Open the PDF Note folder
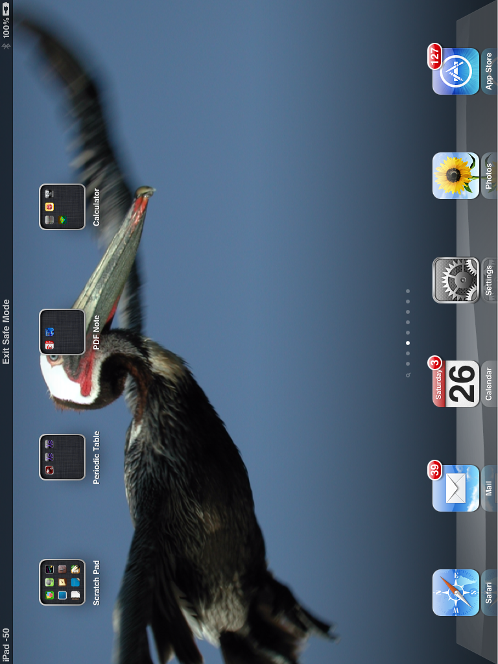The width and height of the screenshot is (498, 664). pyautogui.click(x=62, y=332)
